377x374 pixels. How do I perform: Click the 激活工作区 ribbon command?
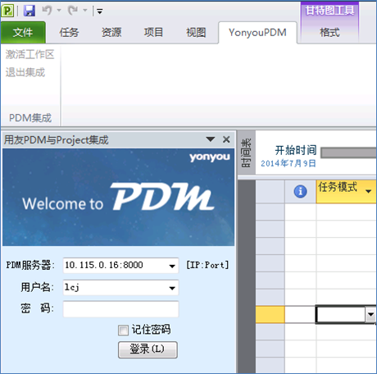pos(30,54)
